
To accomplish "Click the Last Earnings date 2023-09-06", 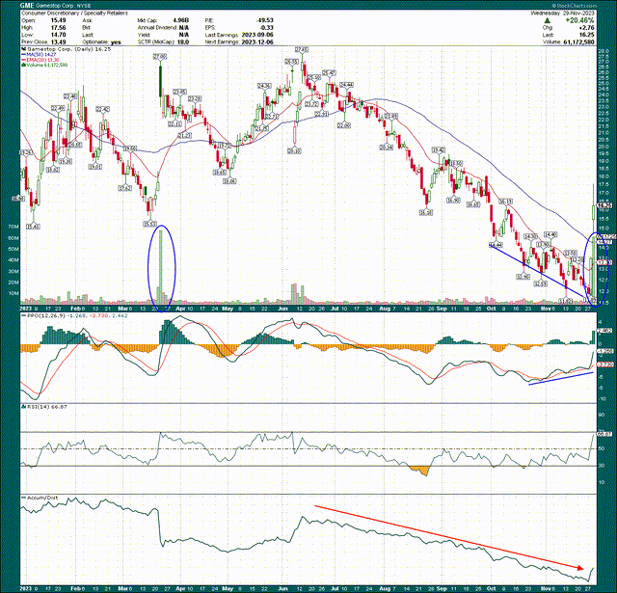I will 257,35.
